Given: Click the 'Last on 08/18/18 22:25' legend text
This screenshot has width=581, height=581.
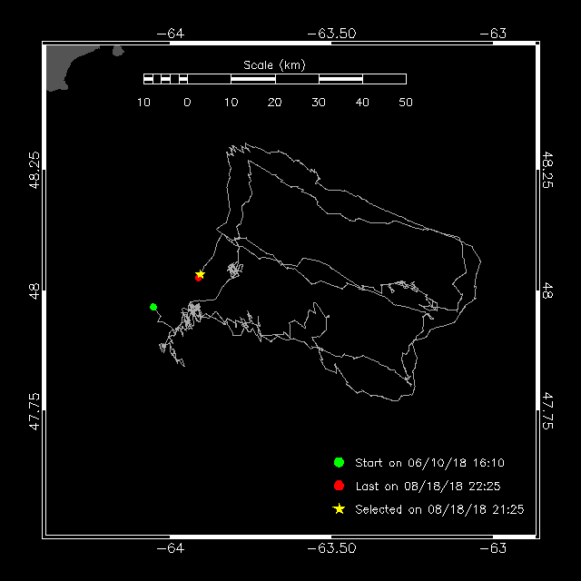Looking at the screenshot, I should click(x=428, y=487).
